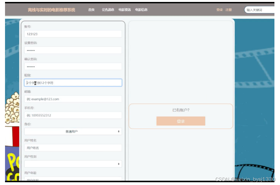Image resolution: width=280 pixels, height=185 pixels.
Task: Click the 账号 field containing 123123
Action: 73,34
